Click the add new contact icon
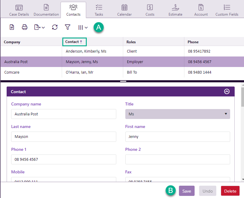The image size is (244, 198). pos(12,27)
